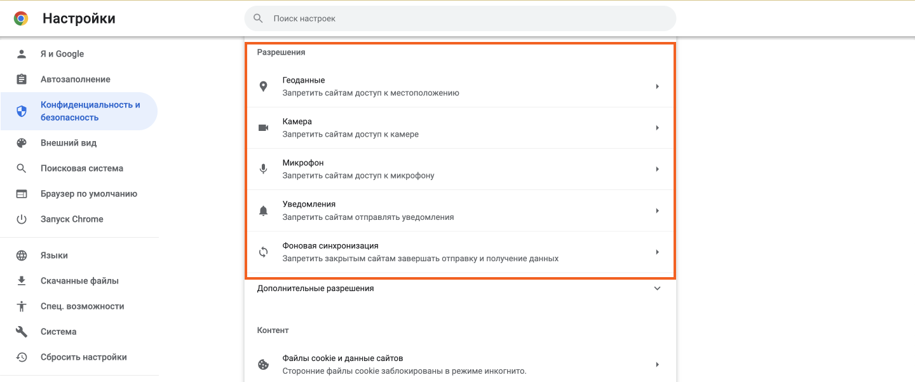This screenshot has width=915, height=382.
Task: Click the microphone icon for Микрофон
Action: [264, 168]
